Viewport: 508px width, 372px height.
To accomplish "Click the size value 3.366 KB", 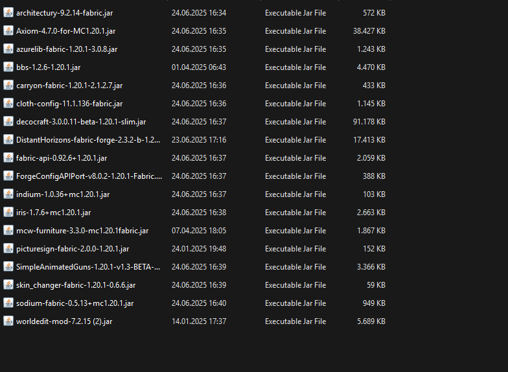I will click(371, 267).
